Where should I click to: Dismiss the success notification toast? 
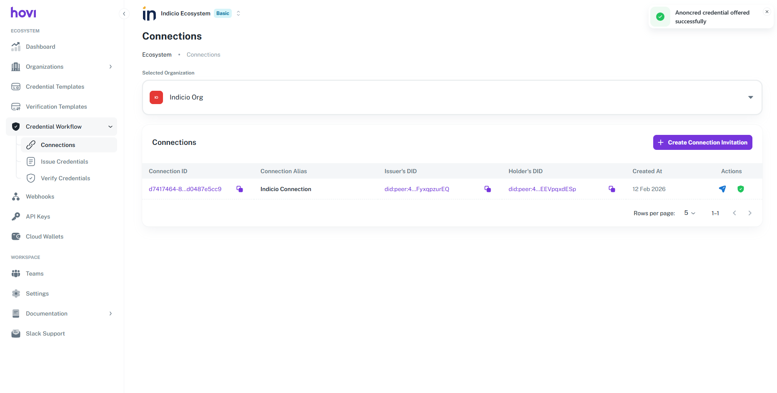coord(767,12)
